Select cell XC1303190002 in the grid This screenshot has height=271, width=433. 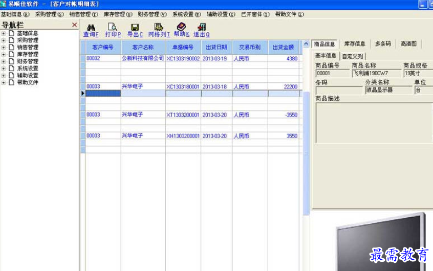pos(183,58)
